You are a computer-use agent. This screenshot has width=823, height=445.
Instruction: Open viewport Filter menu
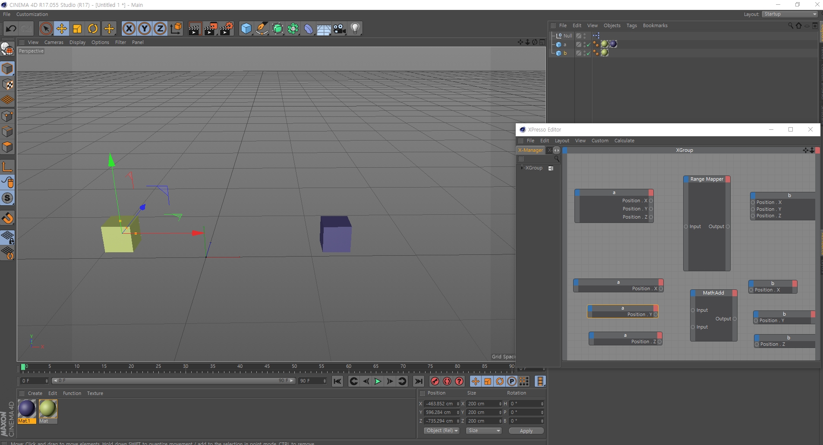point(121,42)
